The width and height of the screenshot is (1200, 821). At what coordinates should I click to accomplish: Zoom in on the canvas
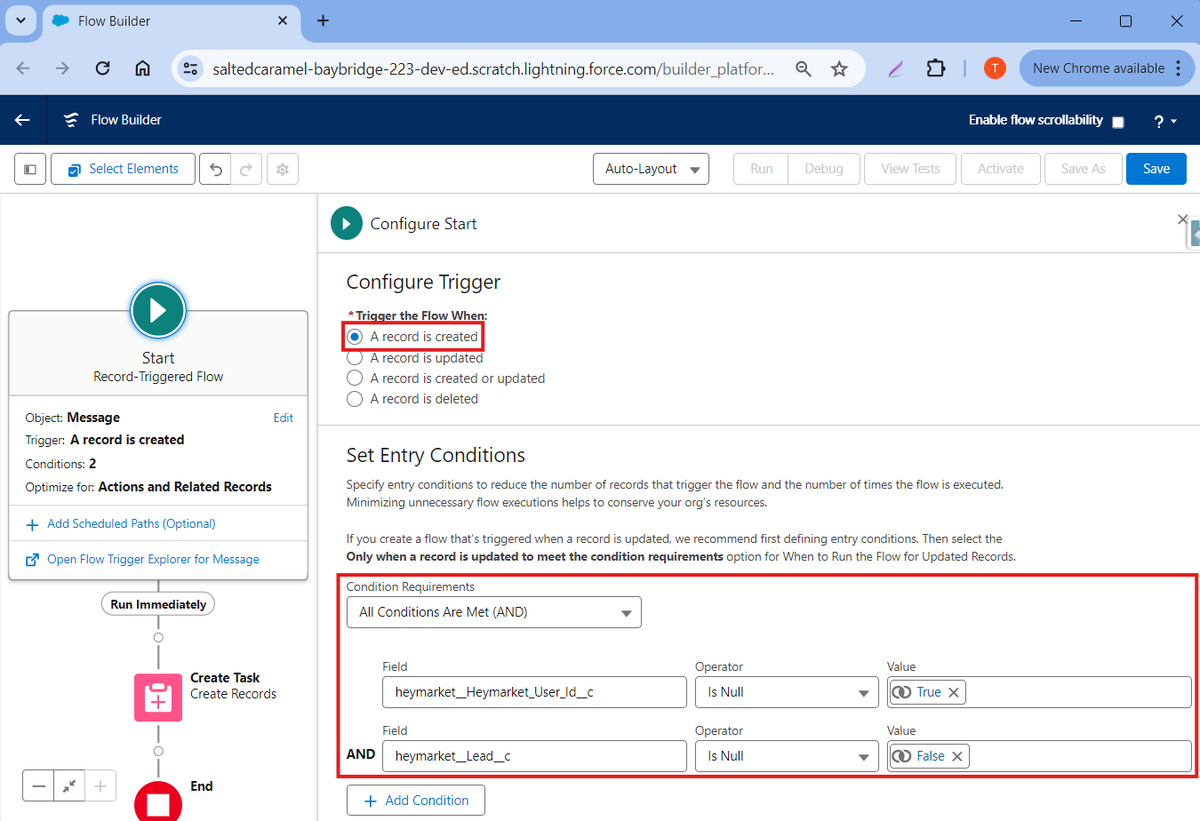pyautogui.click(x=100, y=785)
